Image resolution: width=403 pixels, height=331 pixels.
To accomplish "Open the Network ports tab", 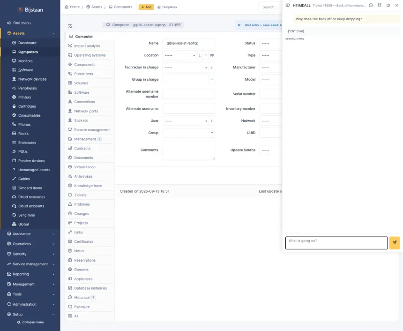I will 90,111.
